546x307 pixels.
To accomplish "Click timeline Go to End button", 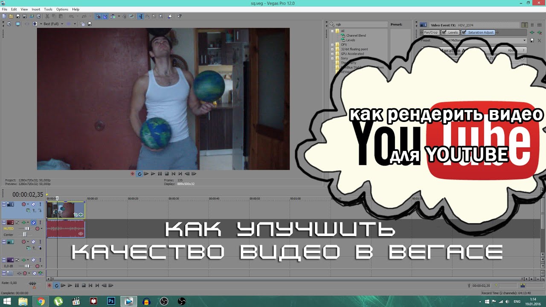I will point(97,285).
